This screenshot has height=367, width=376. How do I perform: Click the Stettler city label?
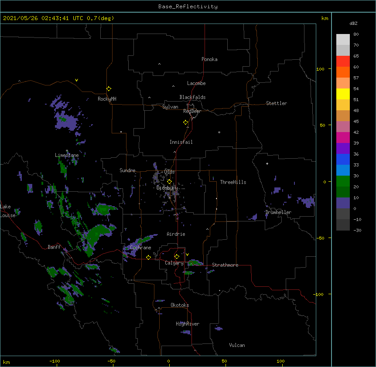277,103
